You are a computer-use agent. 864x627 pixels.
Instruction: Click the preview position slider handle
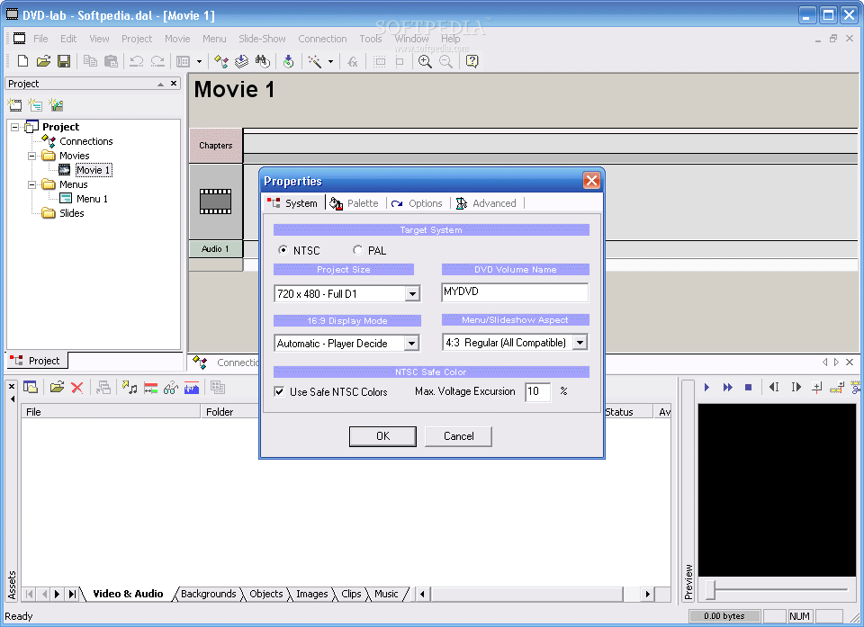click(x=711, y=589)
